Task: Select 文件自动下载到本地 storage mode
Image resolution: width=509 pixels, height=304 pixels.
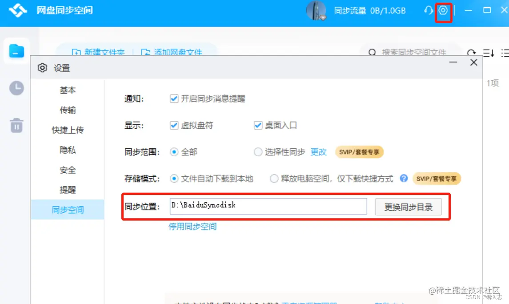Action: pyautogui.click(x=174, y=178)
